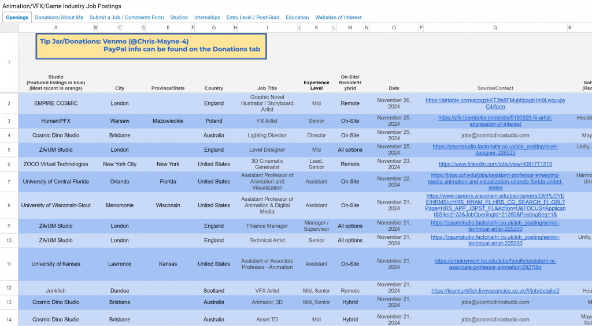Open the Websites of Interest tab
The width and height of the screenshot is (592, 326).
[x=338, y=17]
